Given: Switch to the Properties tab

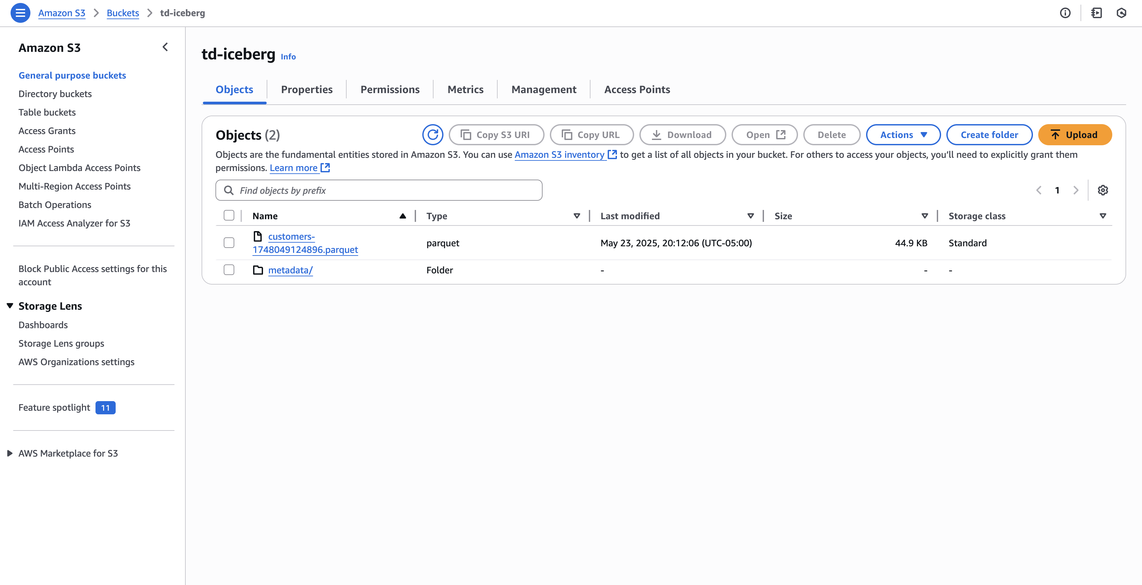Looking at the screenshot, I should [x=307, y=89].
